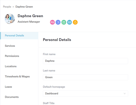Click the Daphne Green breadcrumb entry

24,7
